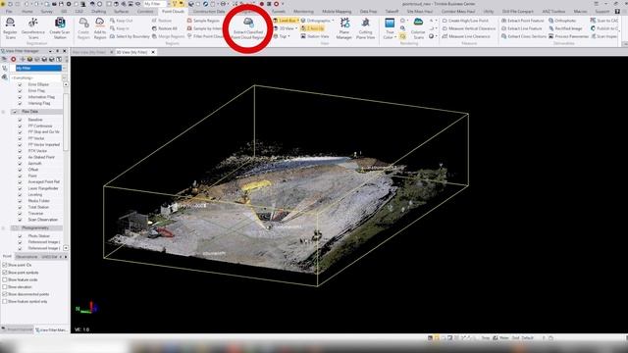628x353 pixels.
Task: Enable Show elevation checkbox
Action: tap(5, 287)
